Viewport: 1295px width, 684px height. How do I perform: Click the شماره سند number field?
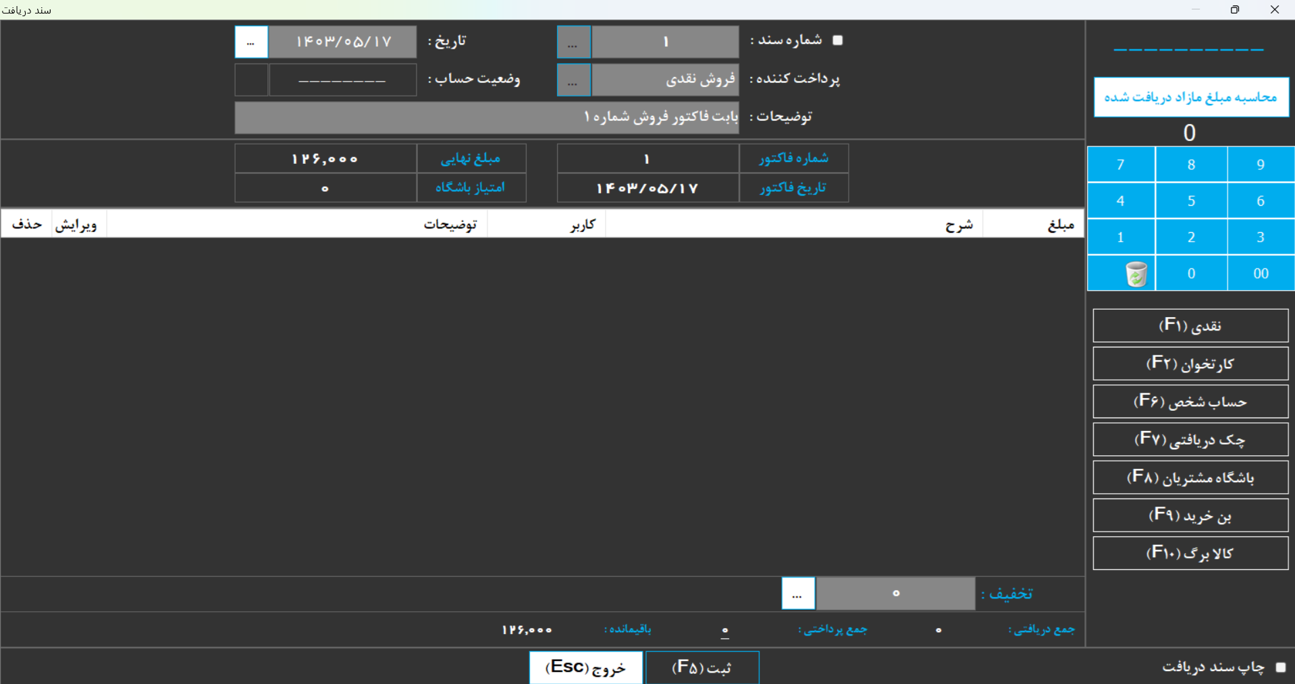pyautogui.click(x=665, y=42)
